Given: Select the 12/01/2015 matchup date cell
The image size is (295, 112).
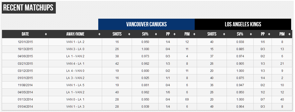Looking at the screenshot, I should (x=25, y=42).
